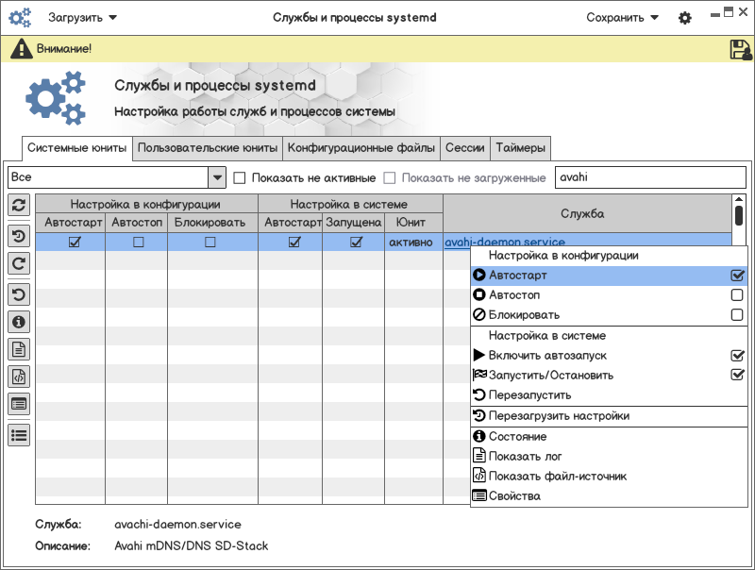Image resolution: width=755 pixels, height=570 pixels.
Task: Click the bulleted list icon at sidebar bottom
Action: click(x=19, y=434)
